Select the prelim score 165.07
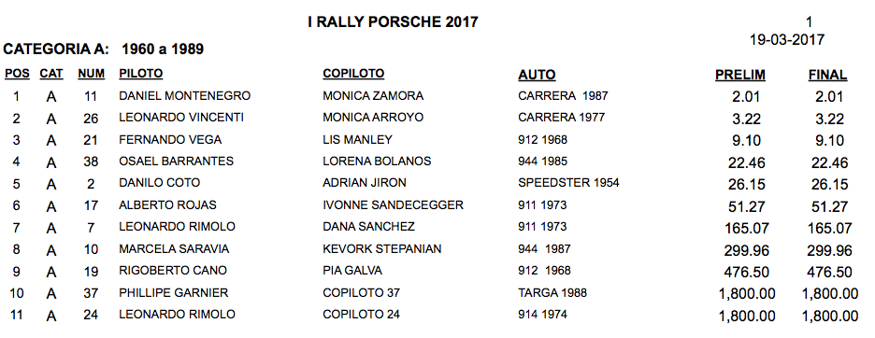Image resolution: width=875 pixels, height=338 pixels. pos(746,228)
